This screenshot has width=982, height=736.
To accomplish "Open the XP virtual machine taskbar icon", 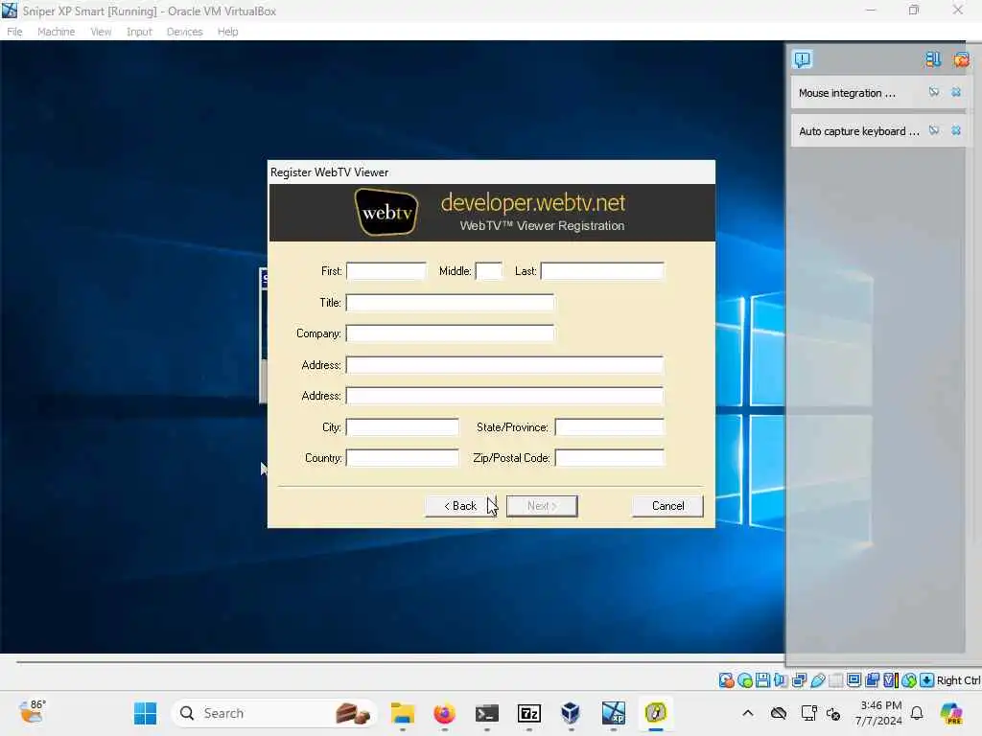I will 613,713.
